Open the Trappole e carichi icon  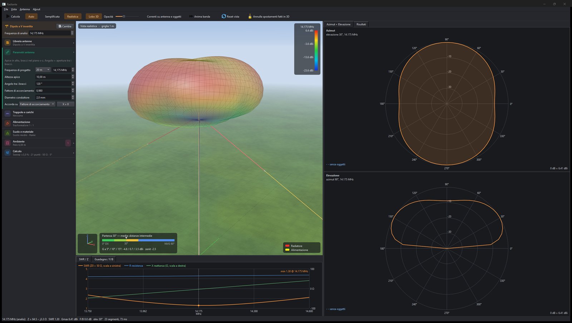(x=8, y=114)
